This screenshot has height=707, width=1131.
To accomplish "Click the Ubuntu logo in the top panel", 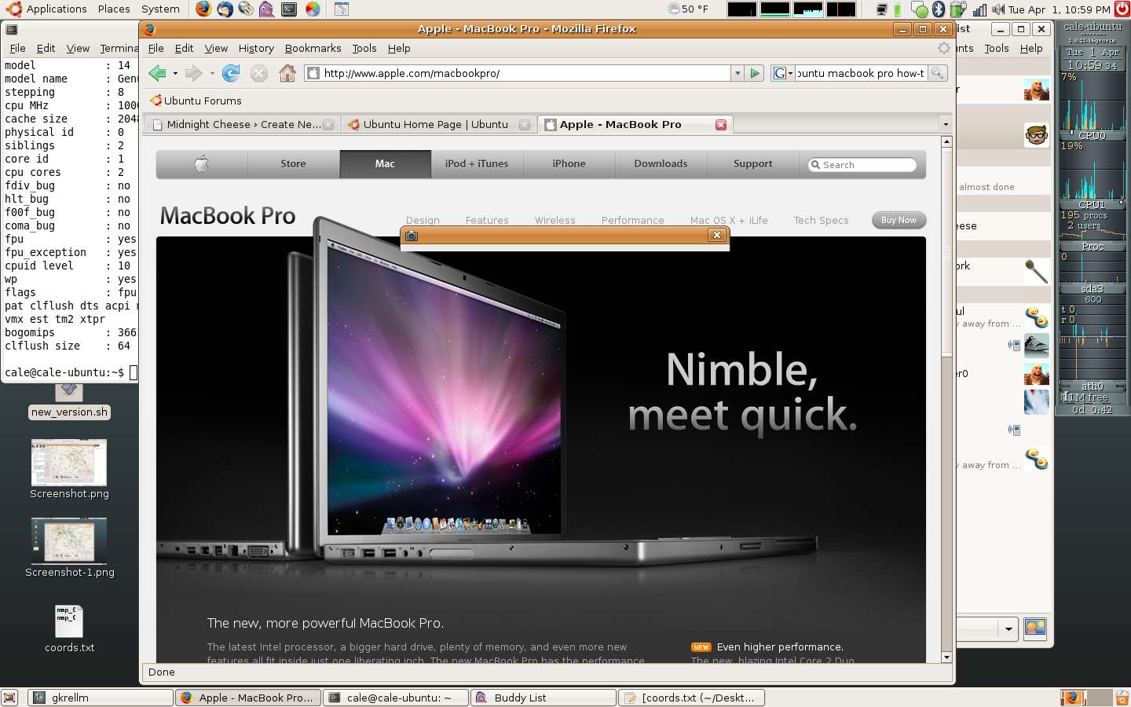I will pos(13,9).
